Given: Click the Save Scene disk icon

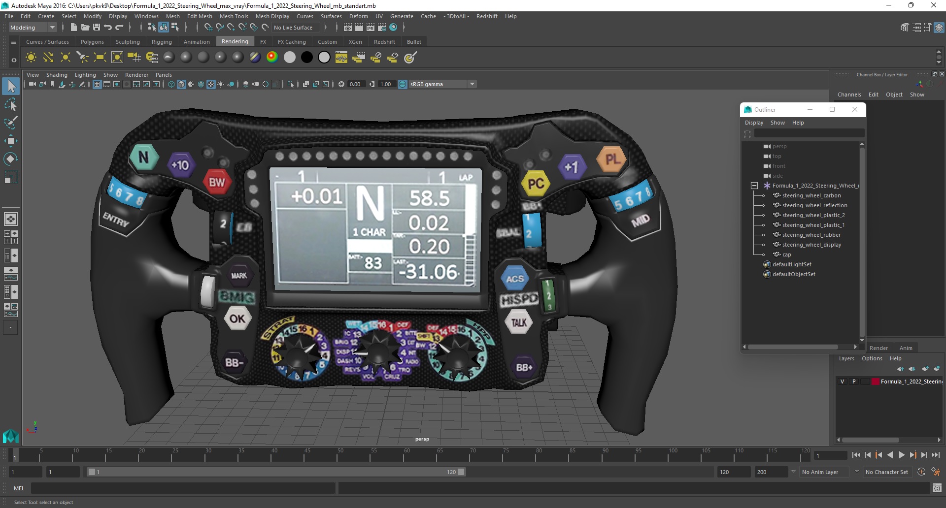Looking at the screenshot, I should click(97, 28).
